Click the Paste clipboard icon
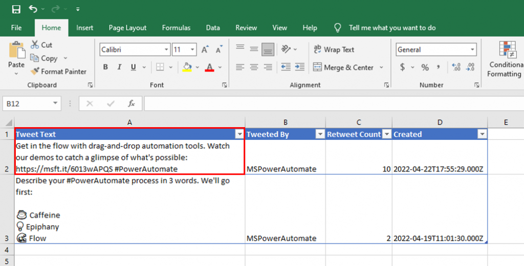The image size is (524, 266). pos(16,51)
